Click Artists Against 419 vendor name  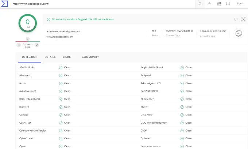pos(151,83)
